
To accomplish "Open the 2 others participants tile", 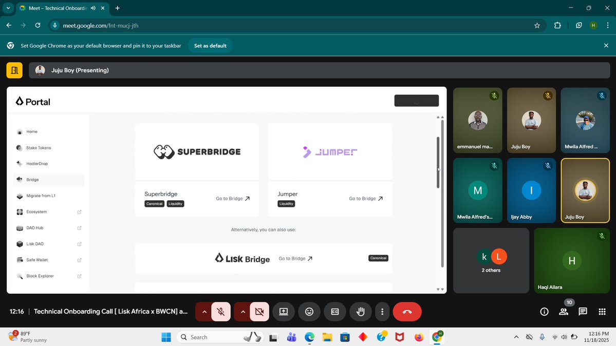I will coord(491,260).
